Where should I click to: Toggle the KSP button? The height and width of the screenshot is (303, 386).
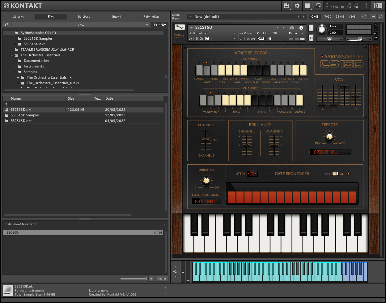point(364,17)
